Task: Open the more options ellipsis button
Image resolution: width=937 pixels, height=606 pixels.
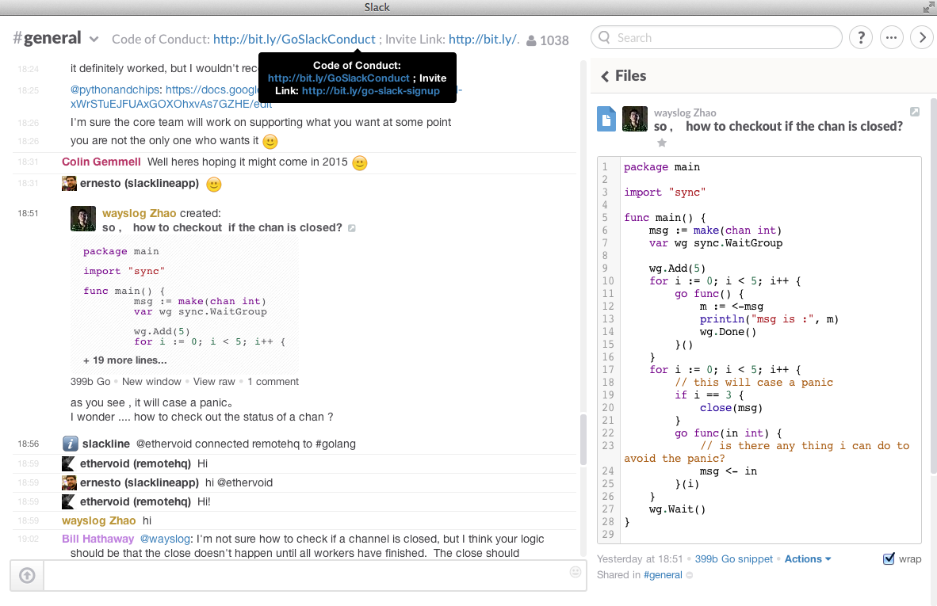Action: (891, 37)
